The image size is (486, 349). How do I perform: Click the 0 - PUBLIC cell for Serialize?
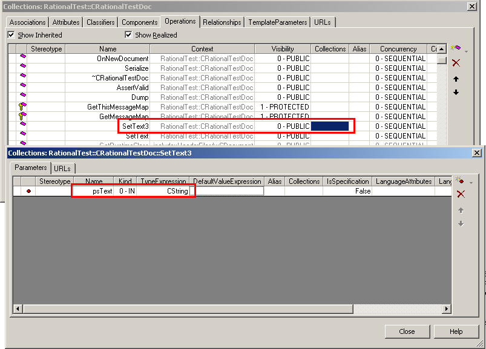[283, 68]
